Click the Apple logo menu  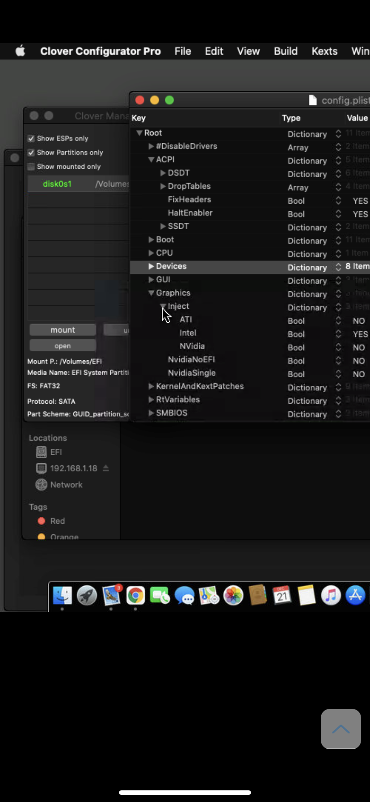[x=20, y=51]
